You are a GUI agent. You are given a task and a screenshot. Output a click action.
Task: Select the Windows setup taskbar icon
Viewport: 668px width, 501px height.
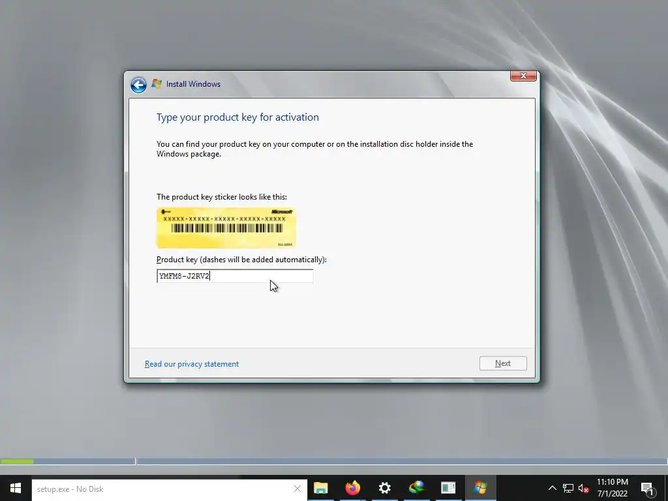[480, 488]
